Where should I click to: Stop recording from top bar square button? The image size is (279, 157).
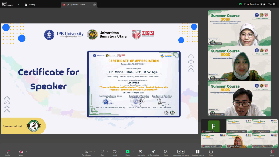point(264,4)
